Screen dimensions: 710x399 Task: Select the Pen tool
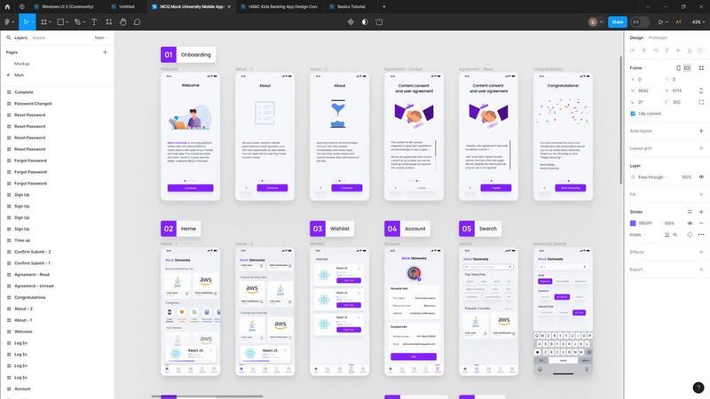(x=77, y=21)
